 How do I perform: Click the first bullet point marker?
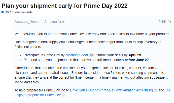pyautogui.click(x=20, y=55)
